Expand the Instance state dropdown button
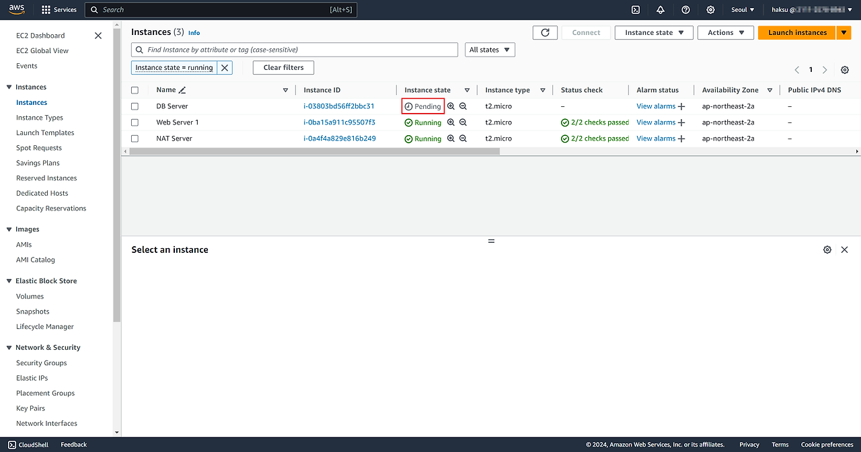The height and width of the screenshot is (452, 861). point(653,32)
